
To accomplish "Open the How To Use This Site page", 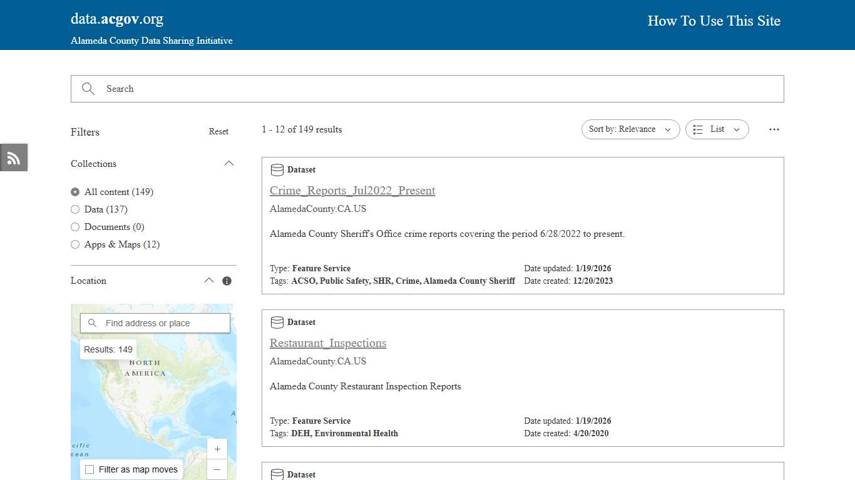I will click(714, 21).
